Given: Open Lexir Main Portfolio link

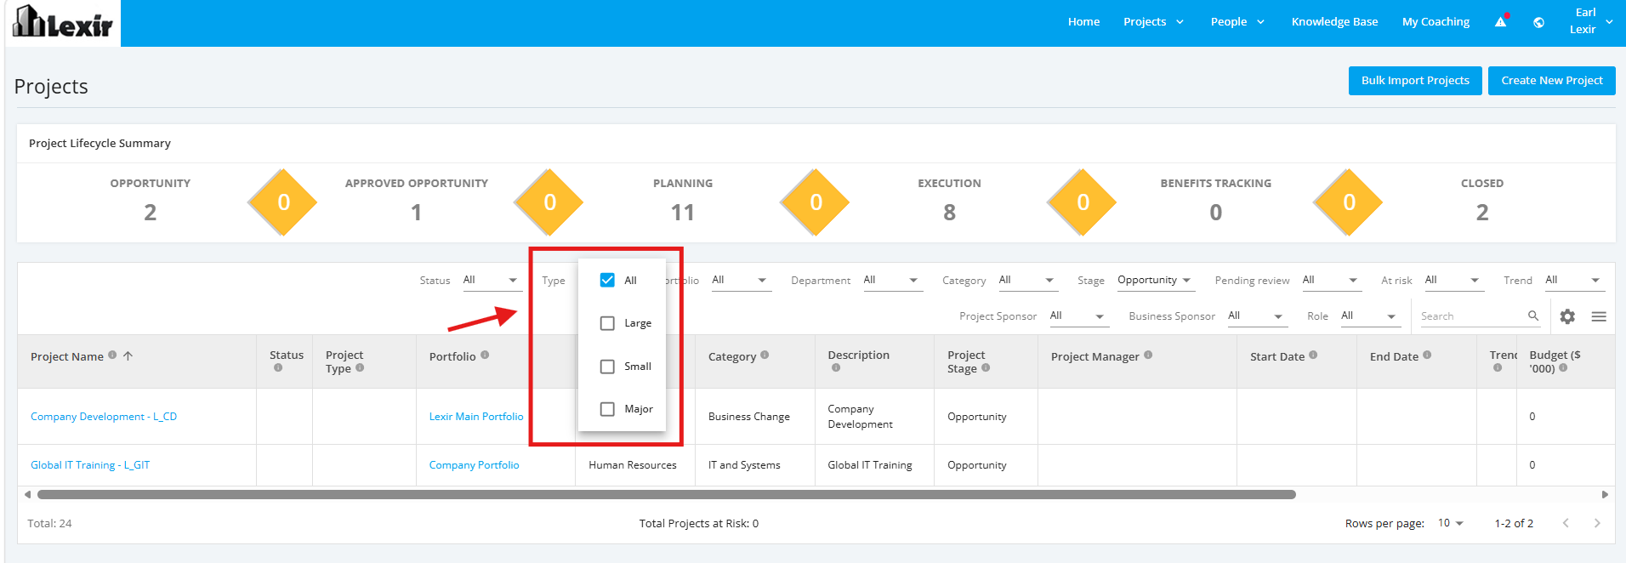Looking at the screenshot, I should [476, 417].
